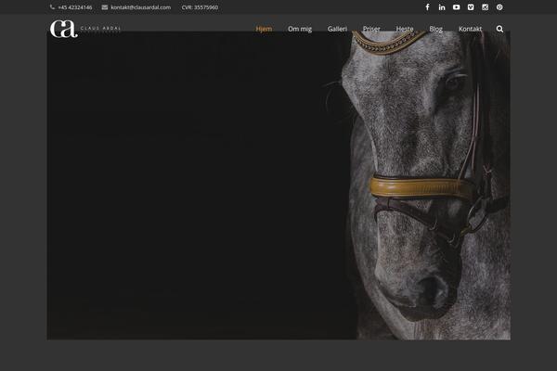Viewport: 557px width, 371px height.
Task: Open the YouTube channel icon
Action: [x=457, y=7]
